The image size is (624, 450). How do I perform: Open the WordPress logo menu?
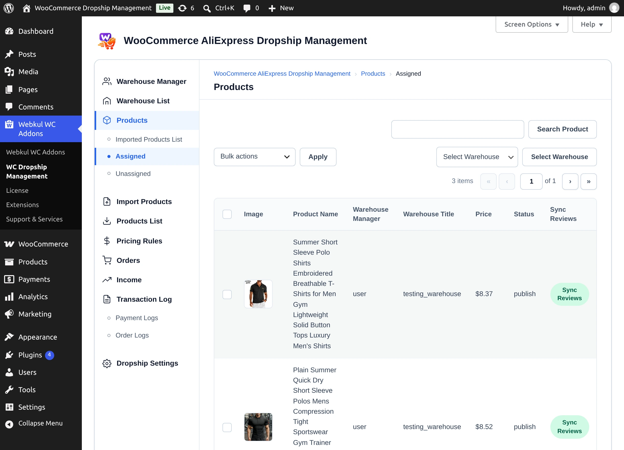[x=9, y=8]
